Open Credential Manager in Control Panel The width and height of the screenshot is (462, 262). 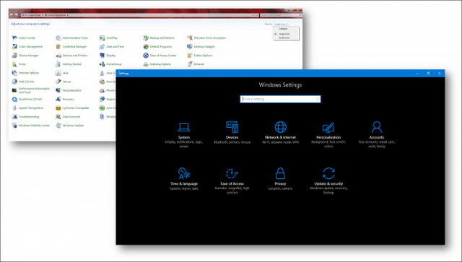tap(71, 47)
